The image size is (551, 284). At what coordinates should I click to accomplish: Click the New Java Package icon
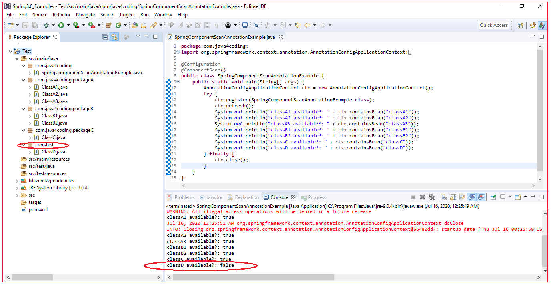click(108, 25)
